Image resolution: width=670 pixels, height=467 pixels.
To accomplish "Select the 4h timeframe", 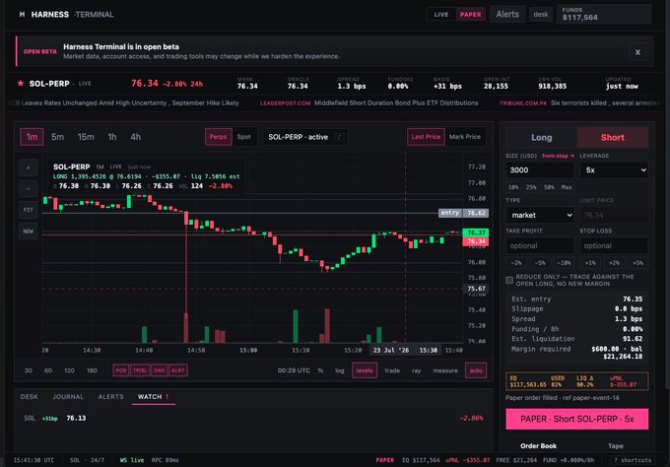I will [135, 137].
